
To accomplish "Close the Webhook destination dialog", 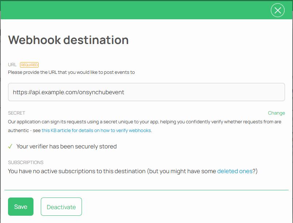I will pyautogui.click(x=278, y=11).
